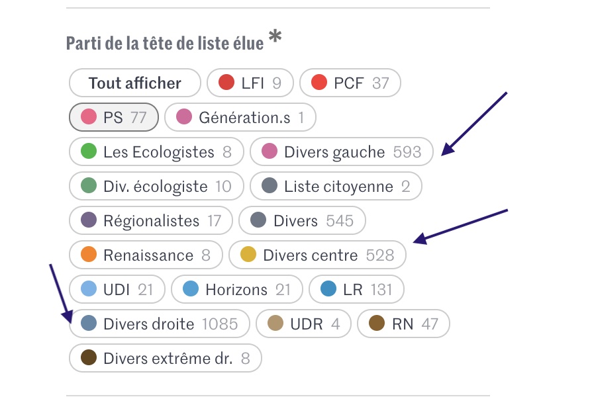Screen dimensions: 592x397
Task: Select the Divers filter with 545
Action: (302, 221)
